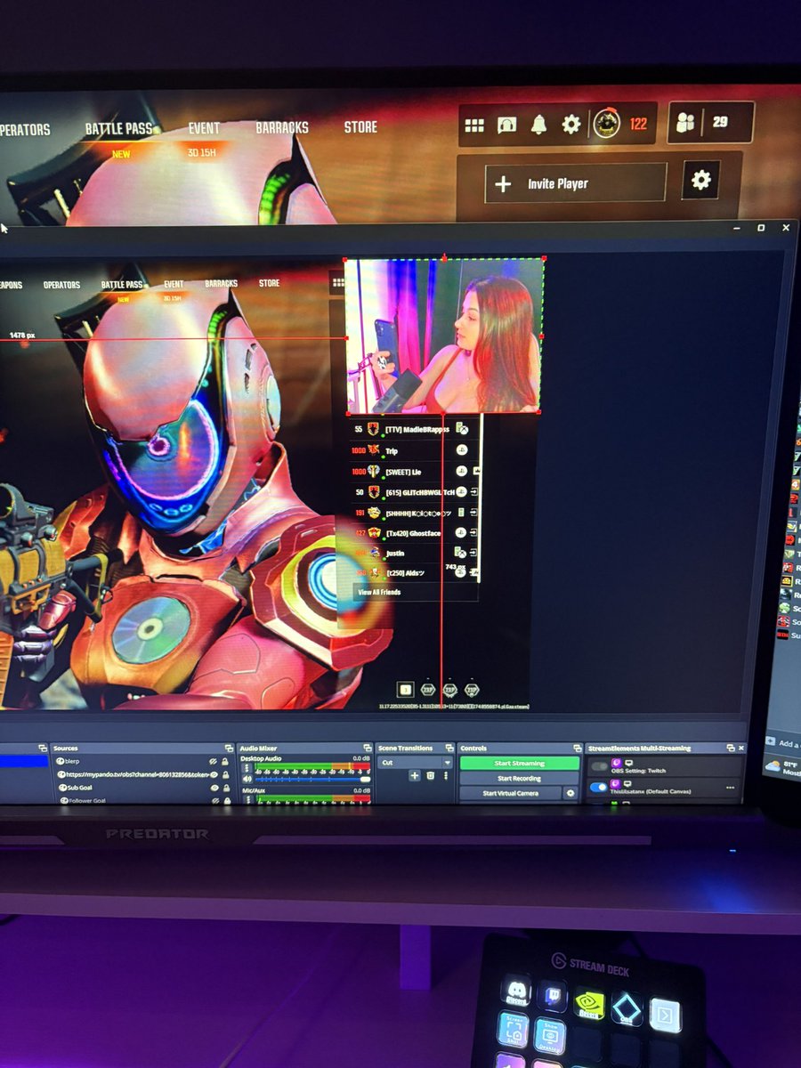Switch to the OPERATORS tab in game
Viewport: 801px width, 1068px height.
click(25, 130)
